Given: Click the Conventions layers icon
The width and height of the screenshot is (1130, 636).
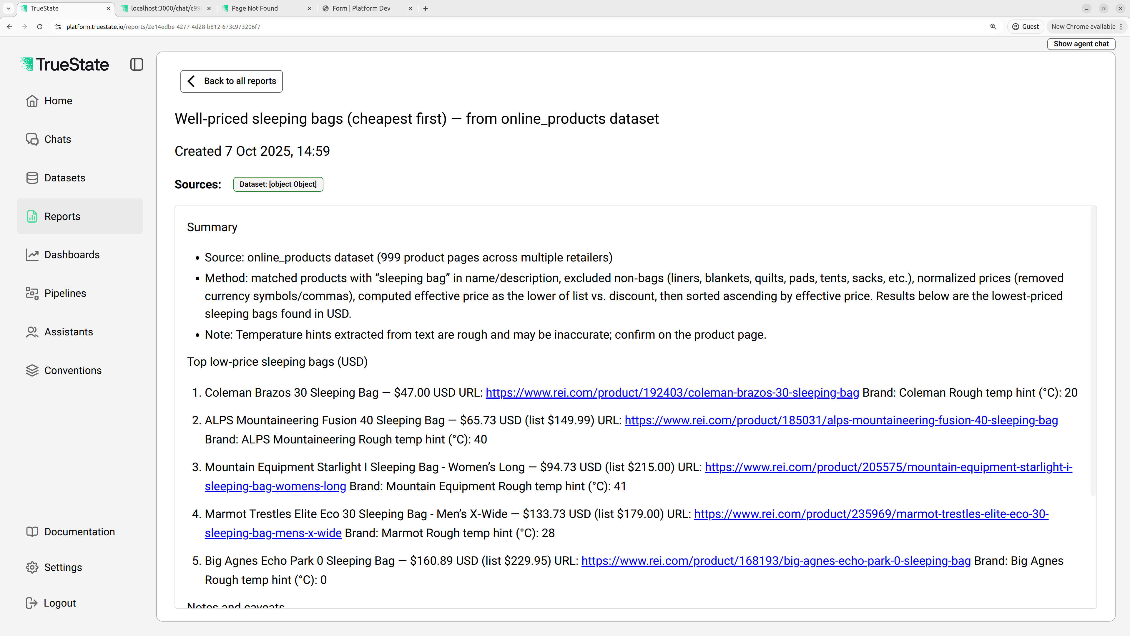Looking at the screenshot, I should pos(32,370).
